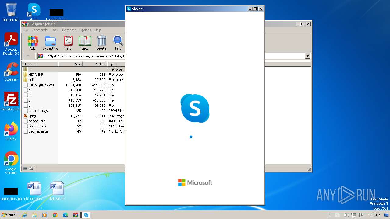Sort the file list by the Packed column
This screenshot has height=219, width=390.
pyautogui.click(x=95, y=64)
